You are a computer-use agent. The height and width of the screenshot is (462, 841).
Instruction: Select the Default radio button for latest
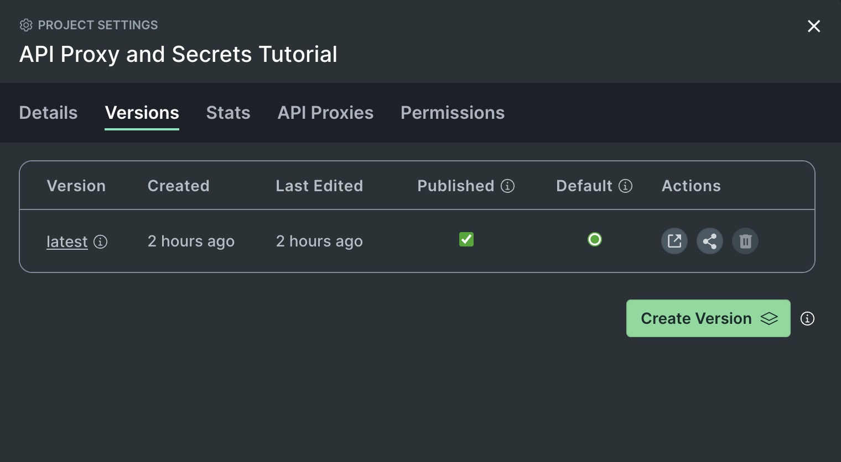595,239
